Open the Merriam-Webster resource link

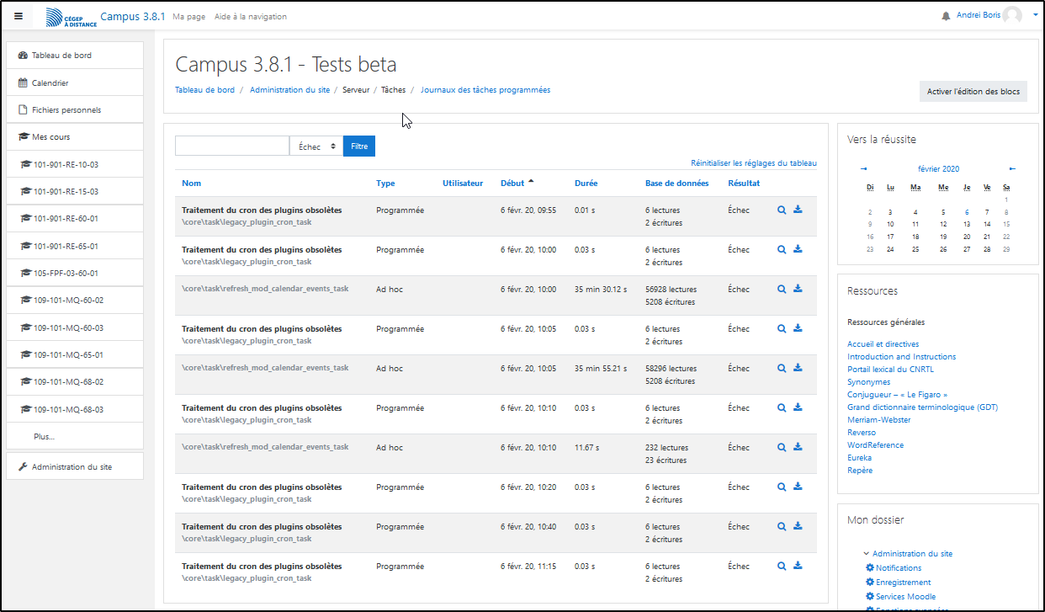pos(878,419)
